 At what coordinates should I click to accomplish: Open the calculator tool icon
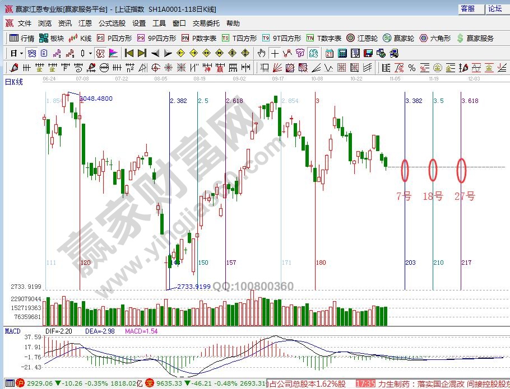point(341,54)
